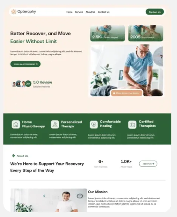Open the 2.5K+ Patient Helped card

click(108, 33)
